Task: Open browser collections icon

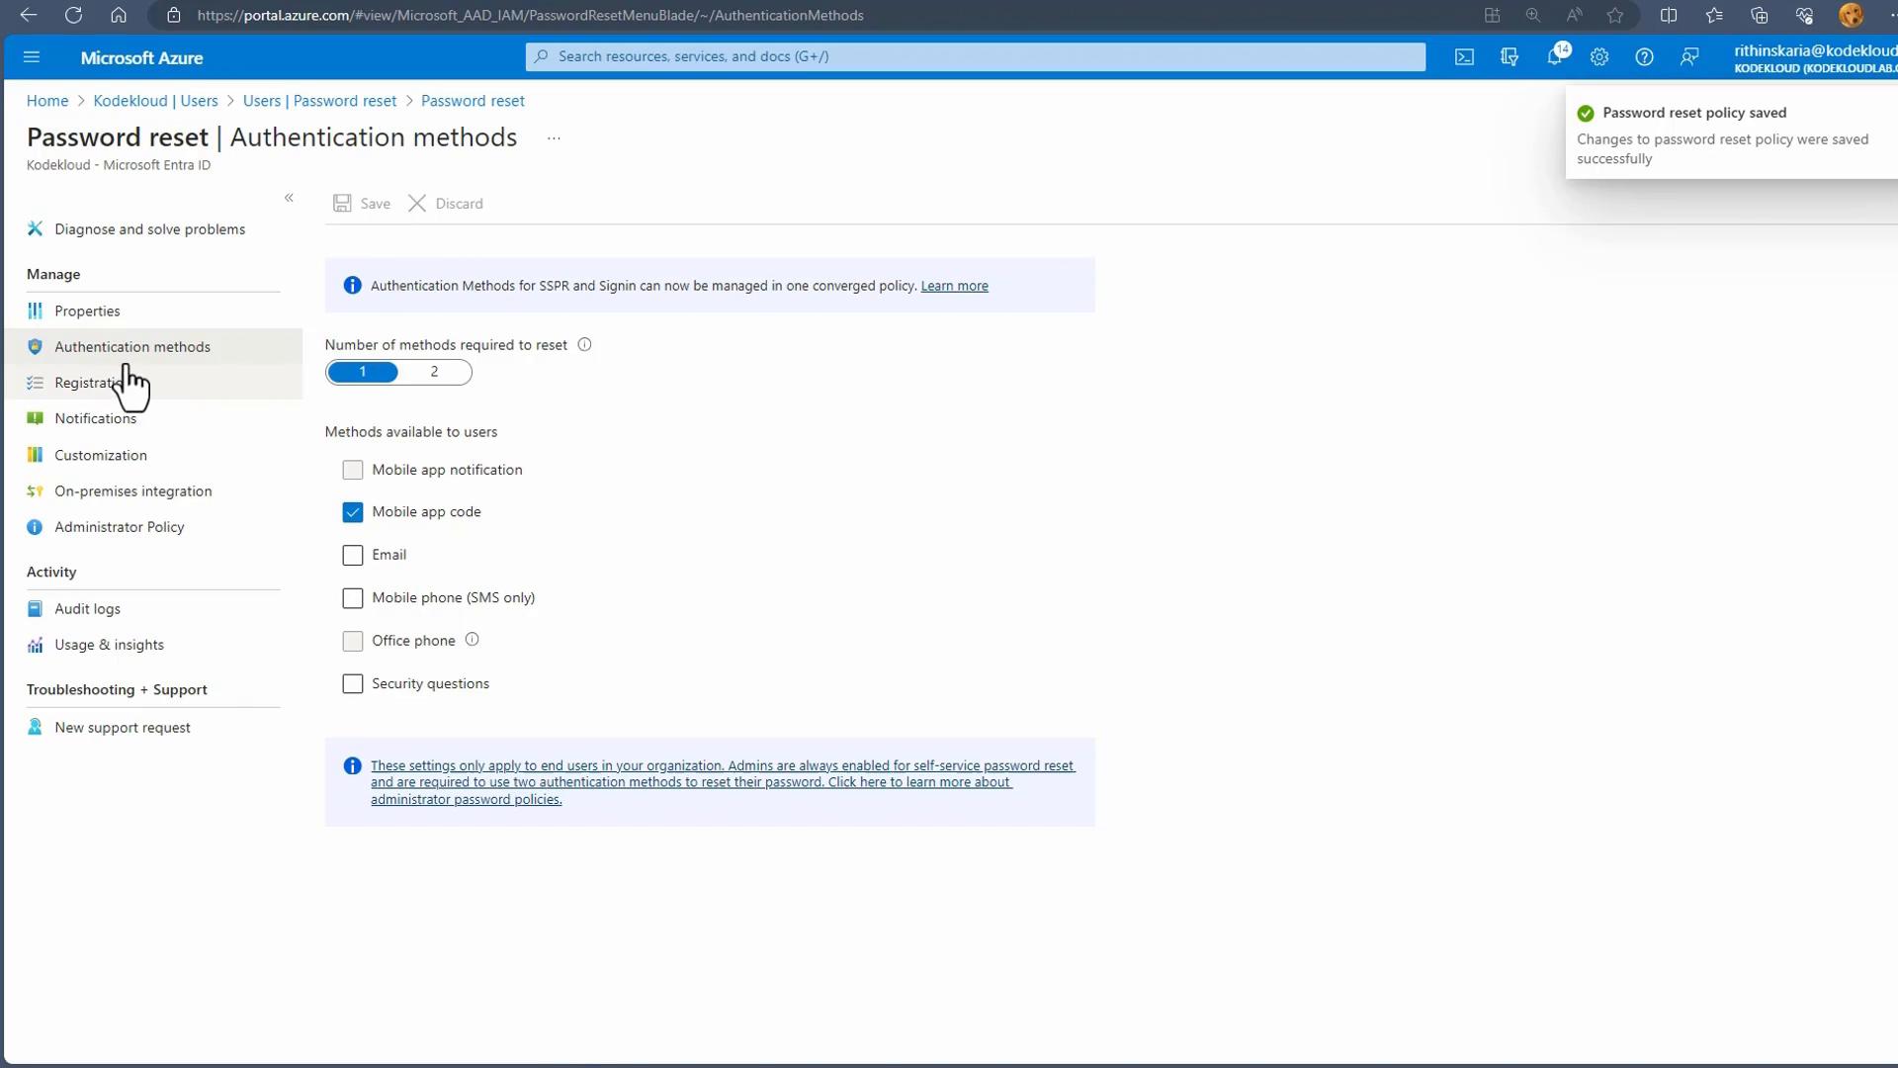Action: pos(1760,15)
